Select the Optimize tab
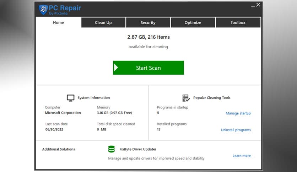 (x=193, y=22)
